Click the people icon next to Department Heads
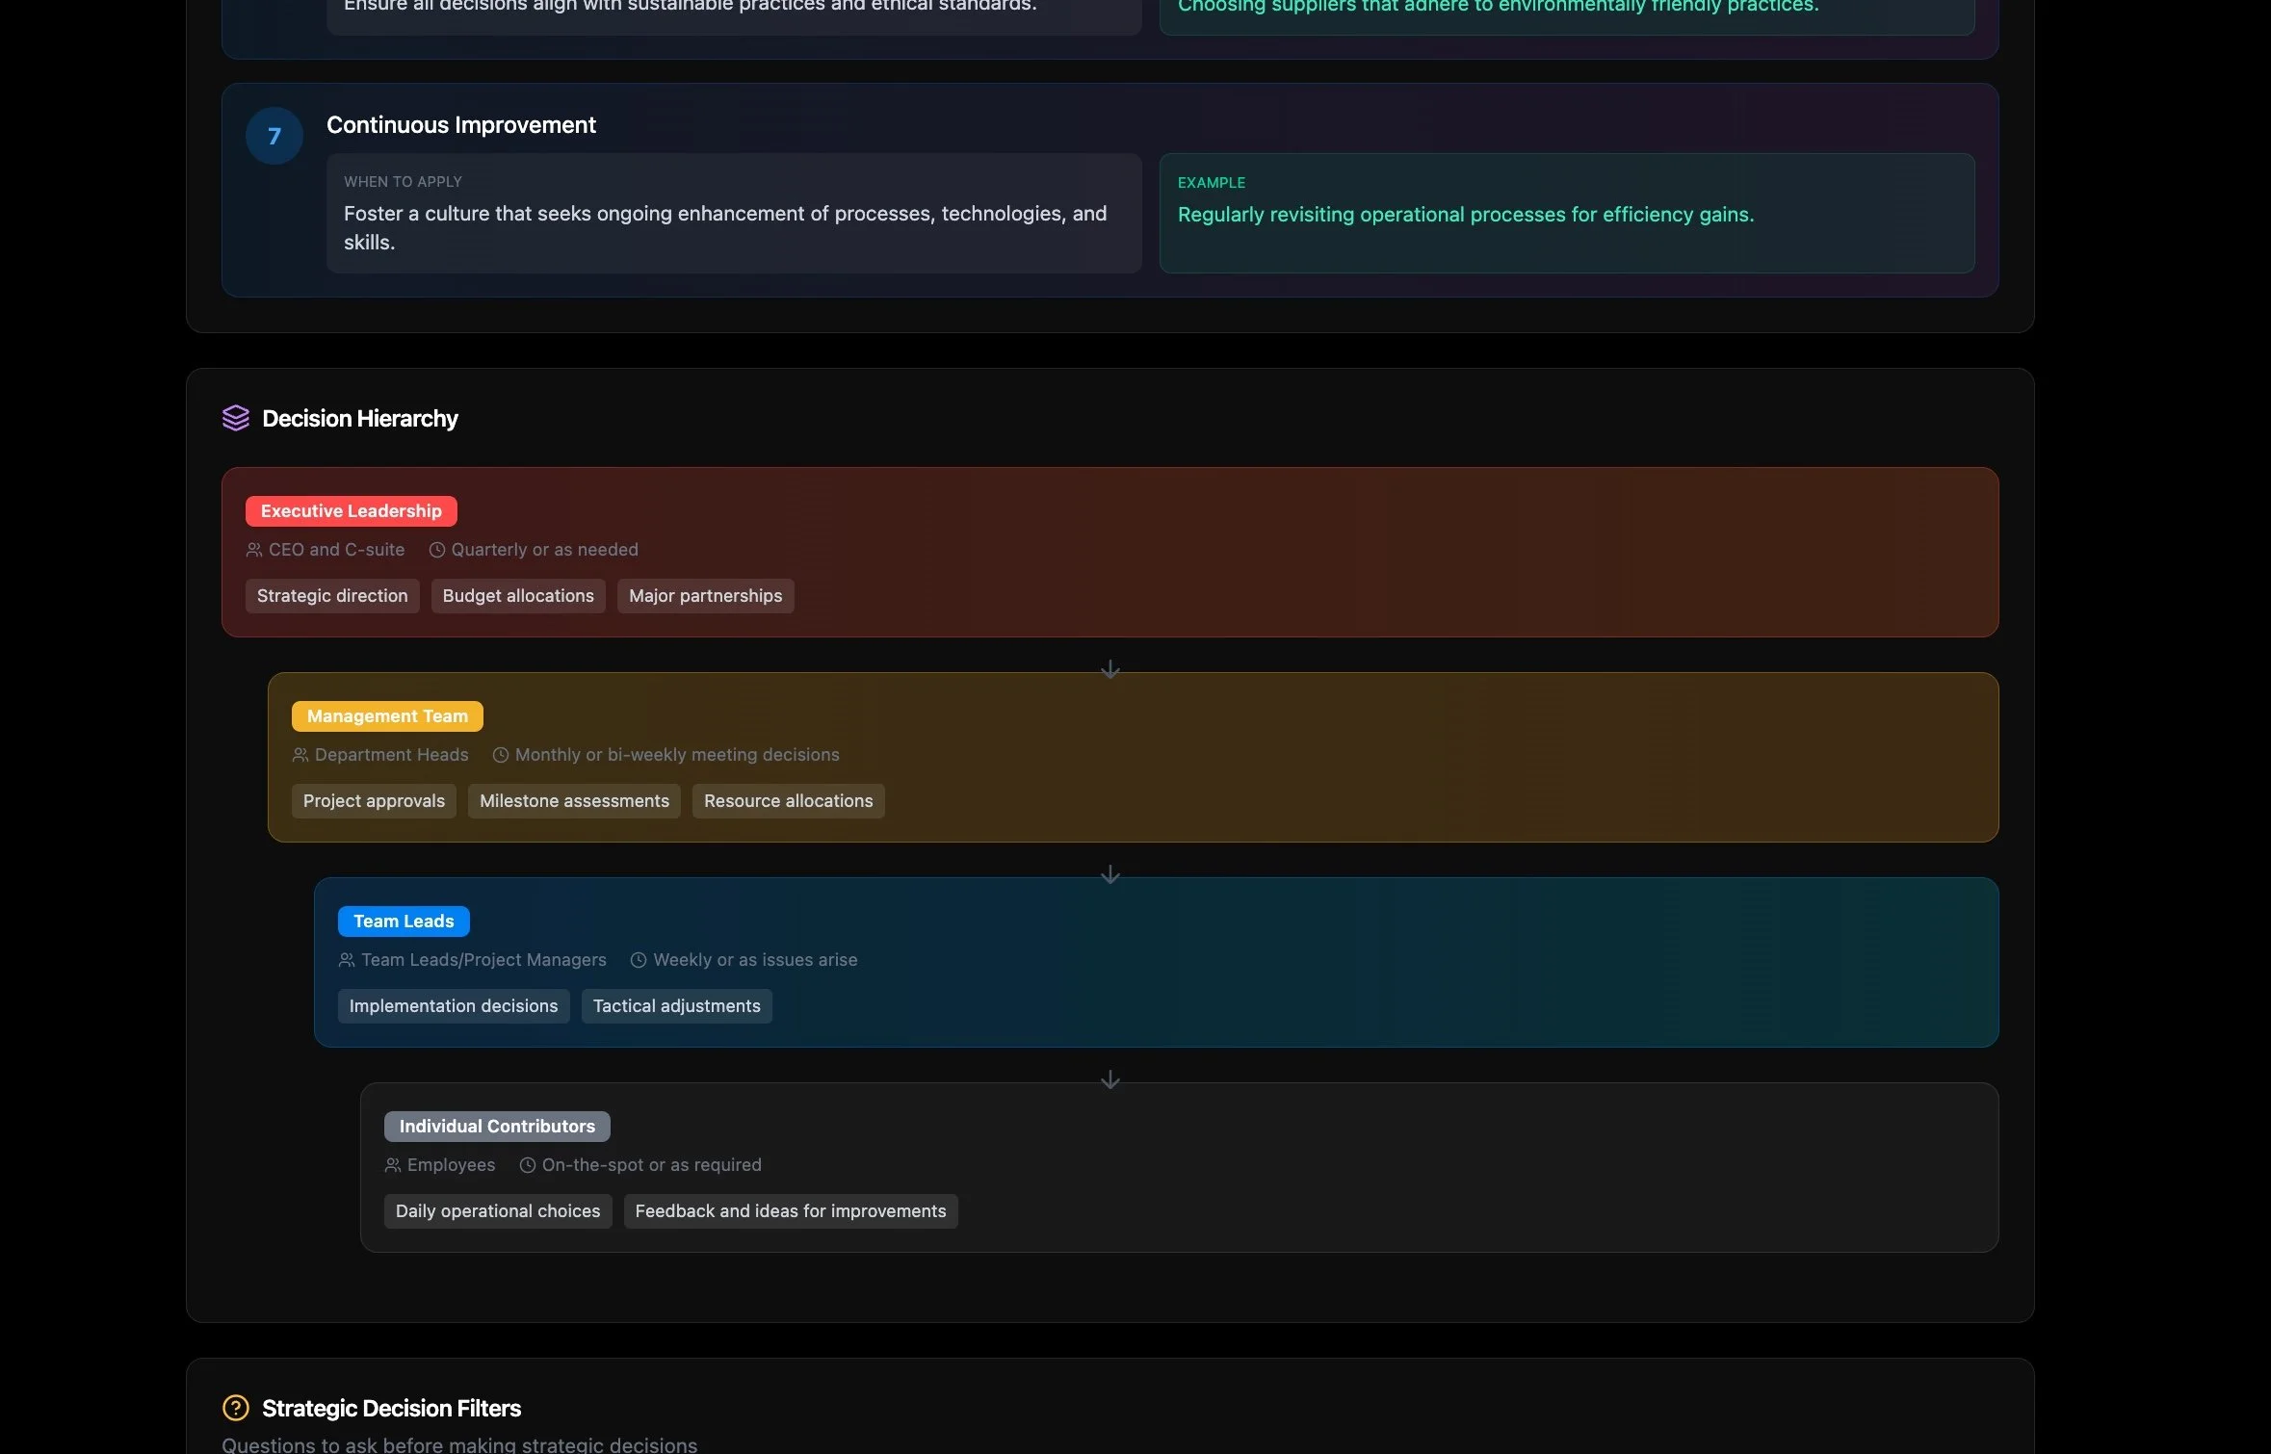 (x=300, y=755)
